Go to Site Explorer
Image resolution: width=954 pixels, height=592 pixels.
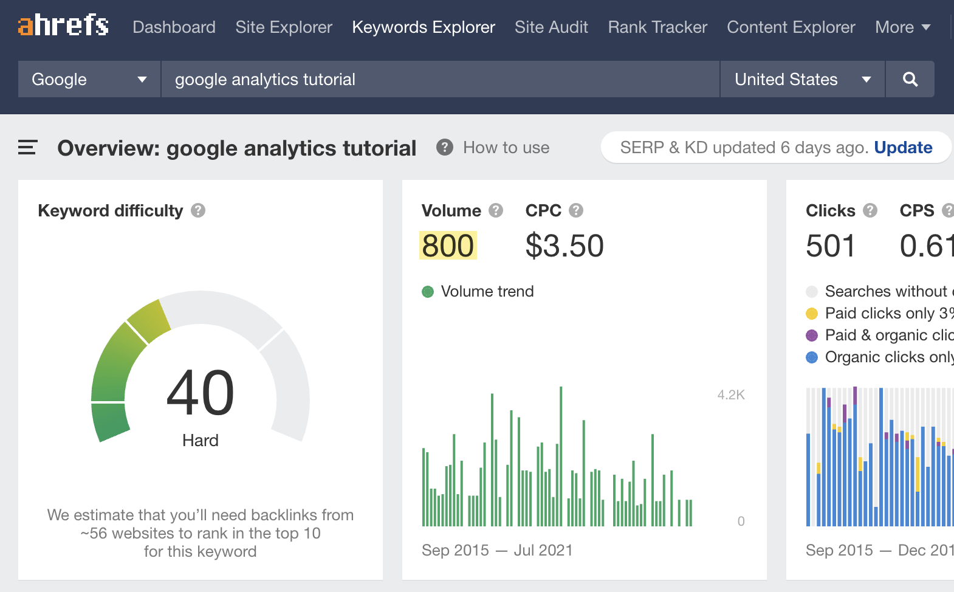pos(284,27)
